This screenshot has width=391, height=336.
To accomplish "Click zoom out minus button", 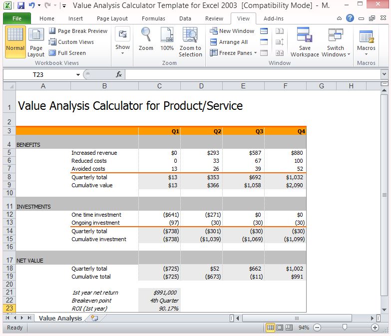I will (317, 328).
